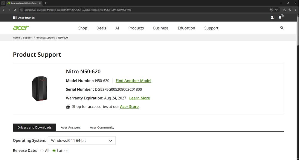This screenshot has width=299, height=160.
Task: Click the browser forward arrow
Action: [9, 10]
